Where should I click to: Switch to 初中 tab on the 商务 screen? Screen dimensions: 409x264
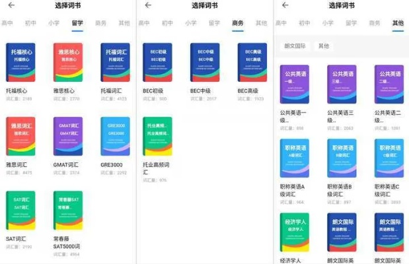[x=167, y=23]
